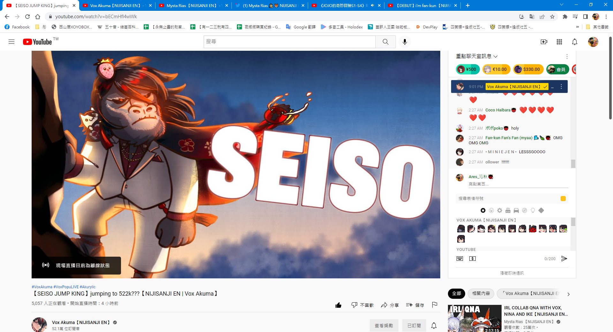
Task: Click the 已訂閱 subscribed button
Action: tap(414, 326)
